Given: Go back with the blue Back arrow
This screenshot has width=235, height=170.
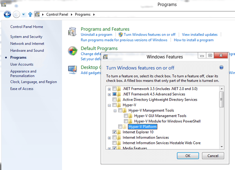Looking at the screenshot, I should pyautogui.click(x=7, y=14).
